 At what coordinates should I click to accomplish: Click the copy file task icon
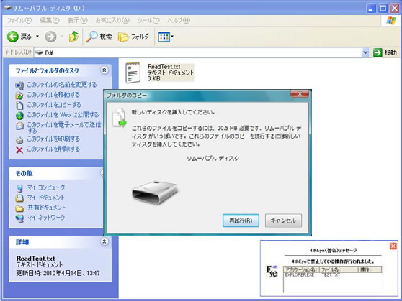(x=19, y=106)
